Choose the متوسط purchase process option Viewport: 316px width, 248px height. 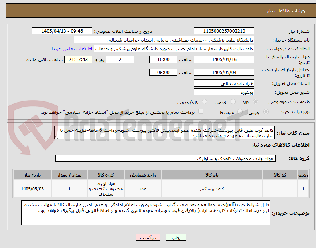240,112
